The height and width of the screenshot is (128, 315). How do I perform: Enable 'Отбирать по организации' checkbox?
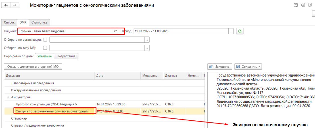(x=45, y=40)
